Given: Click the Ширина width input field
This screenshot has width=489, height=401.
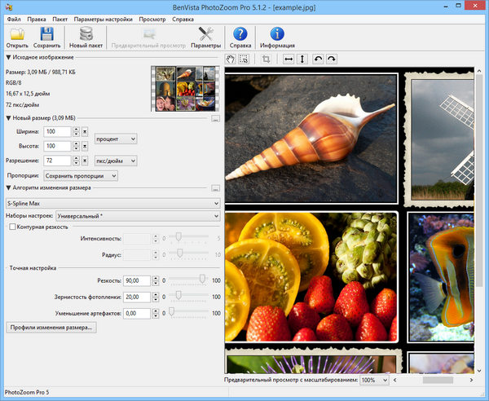Looking at the screenshot, I should point(58,131).
